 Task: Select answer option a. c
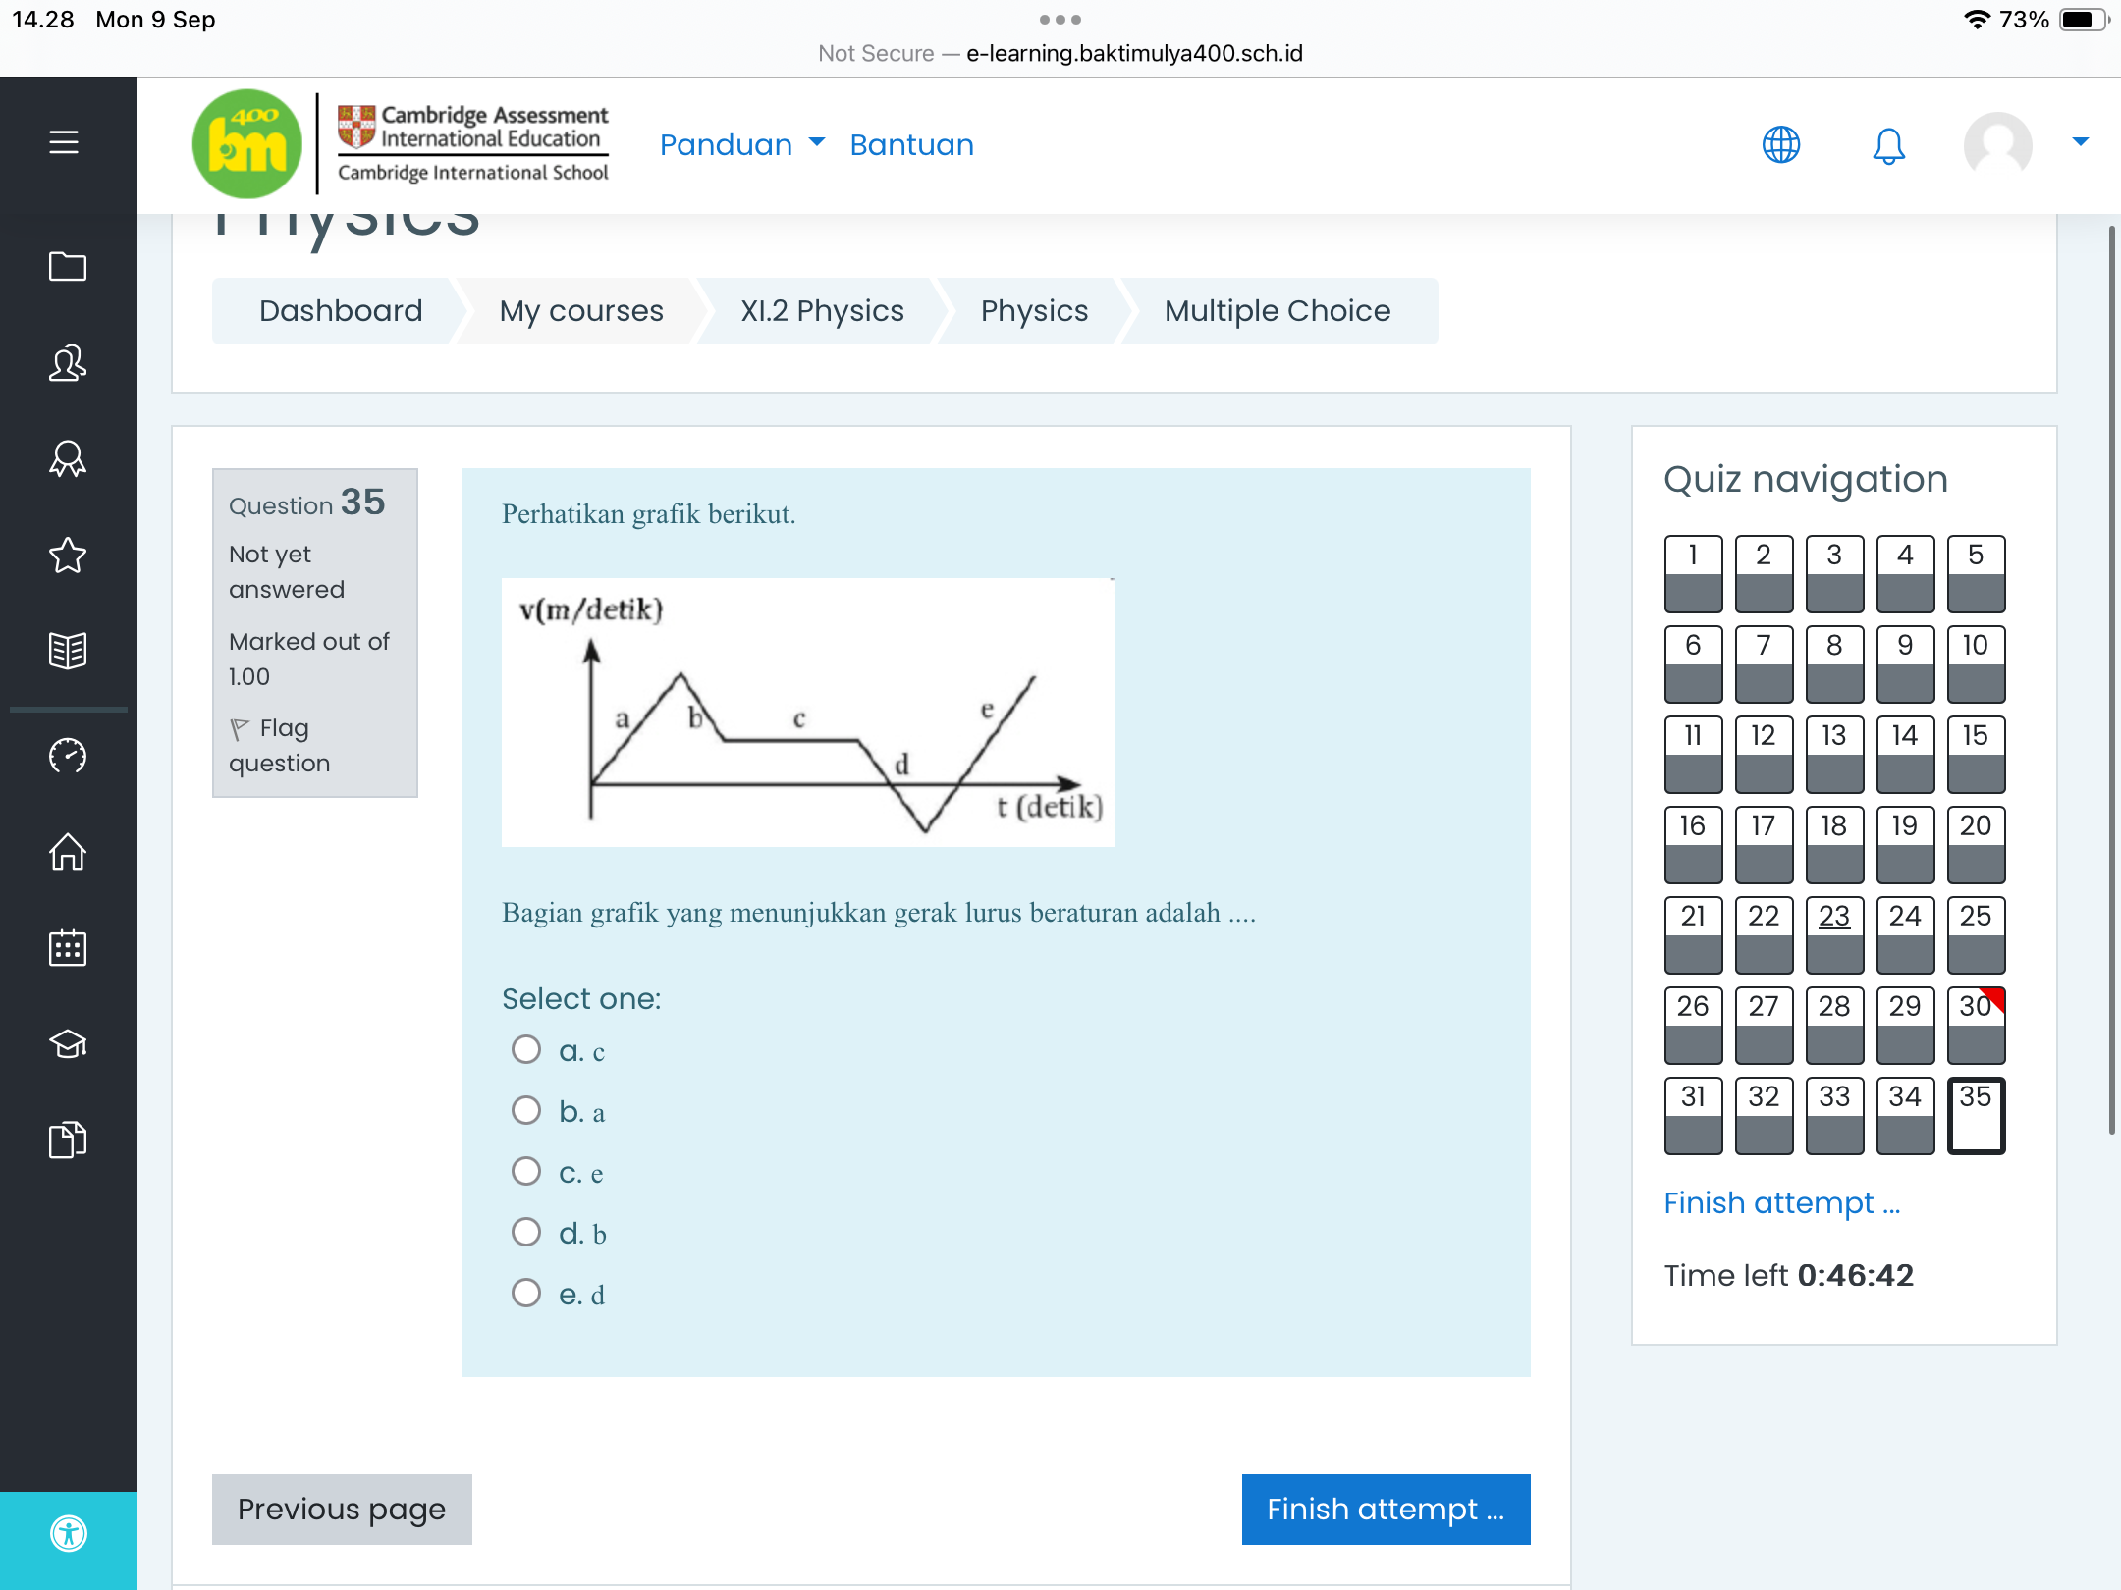coord(526,1049)
